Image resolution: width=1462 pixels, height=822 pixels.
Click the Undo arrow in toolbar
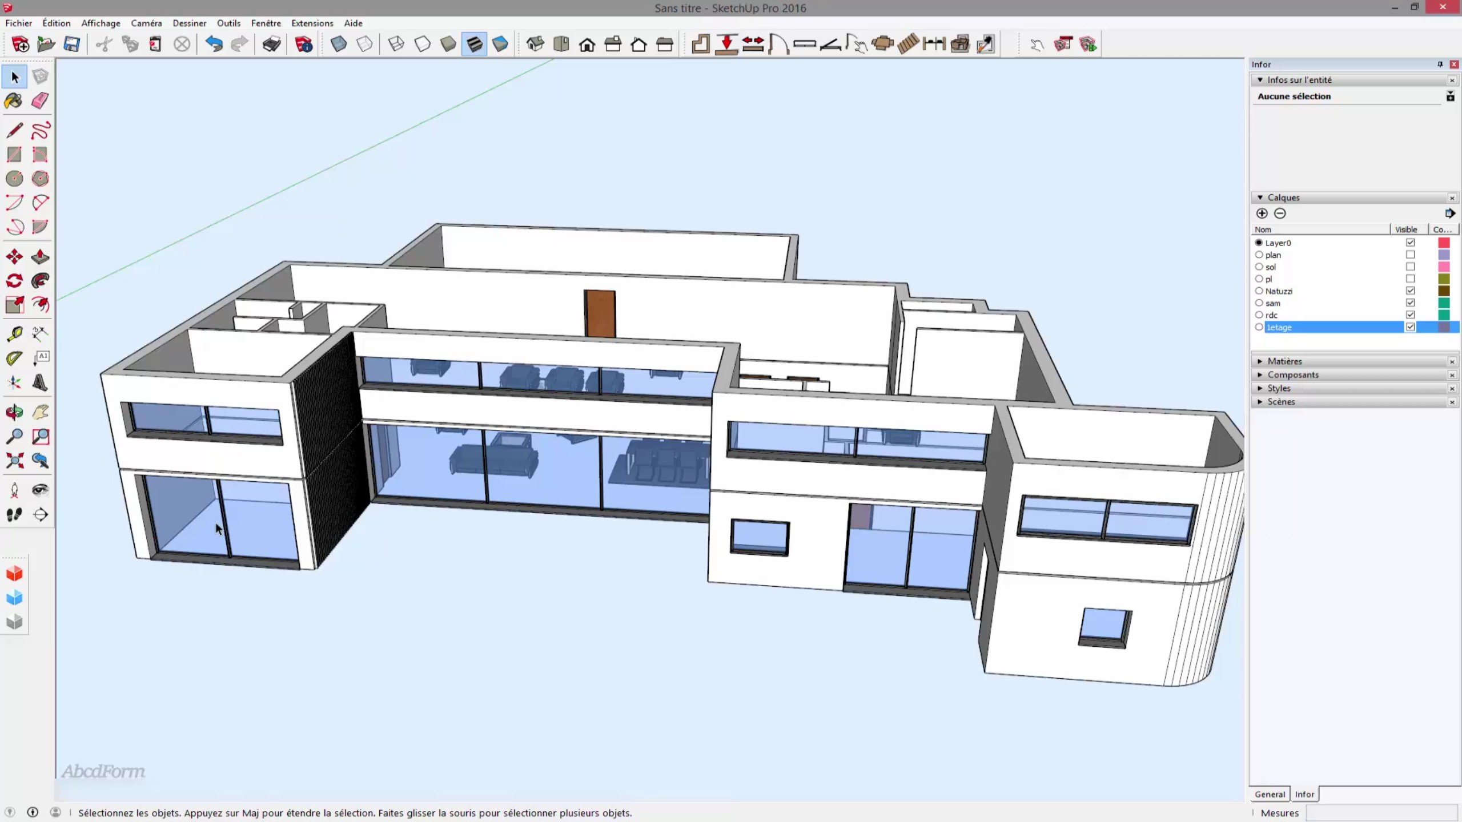(214, 44)
